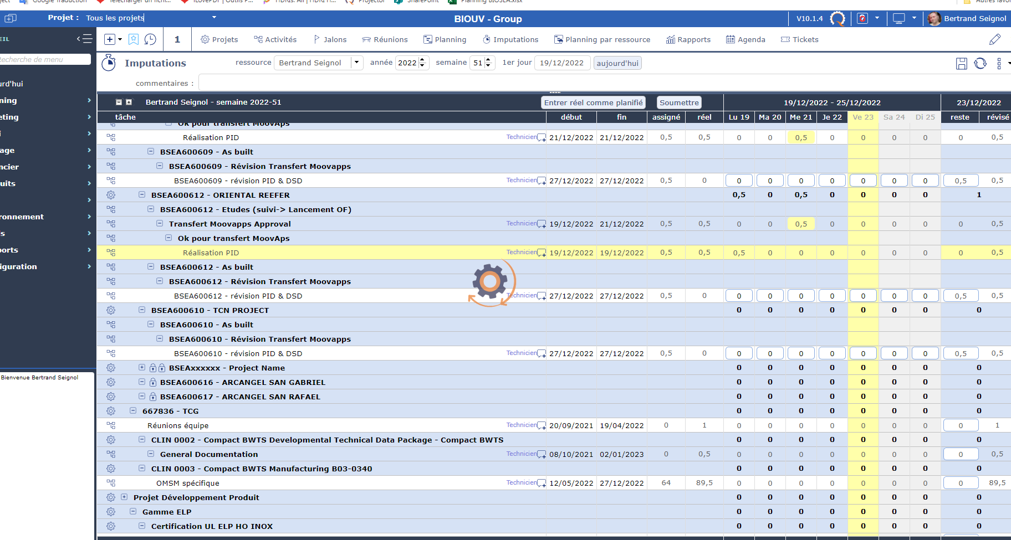Open the Planning par ressource menu item

click(x=602, y=39)
